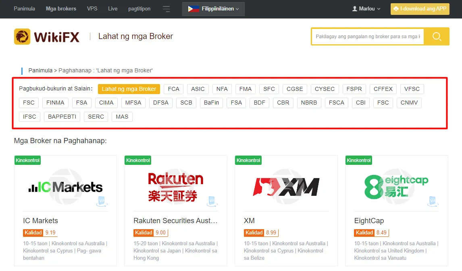Viewport: 462px width, 271px height.
Task: Select the Lahat ng mga Broker filter
Action: [129, 89]
